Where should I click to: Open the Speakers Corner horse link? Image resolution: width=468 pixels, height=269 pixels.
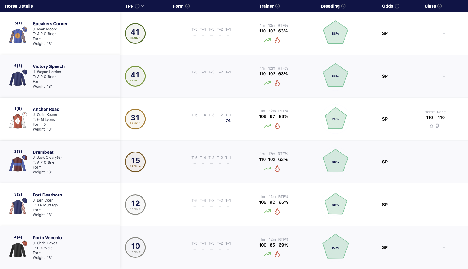coord(50,24)
